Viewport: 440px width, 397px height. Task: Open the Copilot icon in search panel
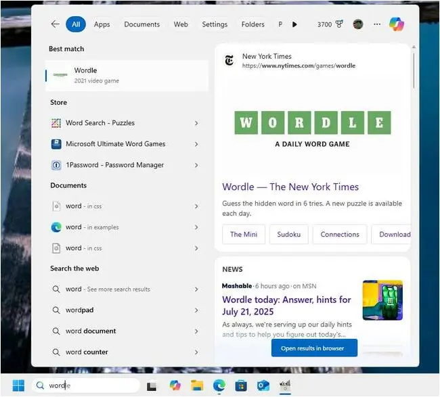[397, 24]
